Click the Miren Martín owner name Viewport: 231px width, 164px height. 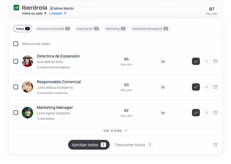click(64, 8)
